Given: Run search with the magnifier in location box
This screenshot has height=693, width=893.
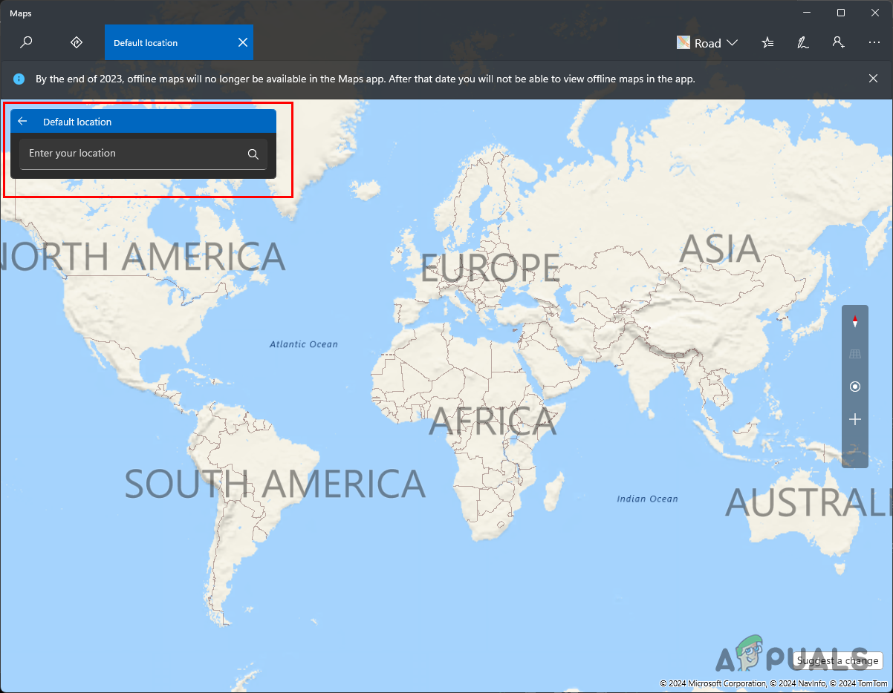Looking at the screenshot, I should coord(253,154).
